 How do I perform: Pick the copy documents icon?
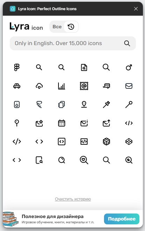[x=62, y=104]
